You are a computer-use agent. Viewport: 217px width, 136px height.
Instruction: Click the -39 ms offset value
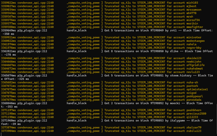coord(16,124)
